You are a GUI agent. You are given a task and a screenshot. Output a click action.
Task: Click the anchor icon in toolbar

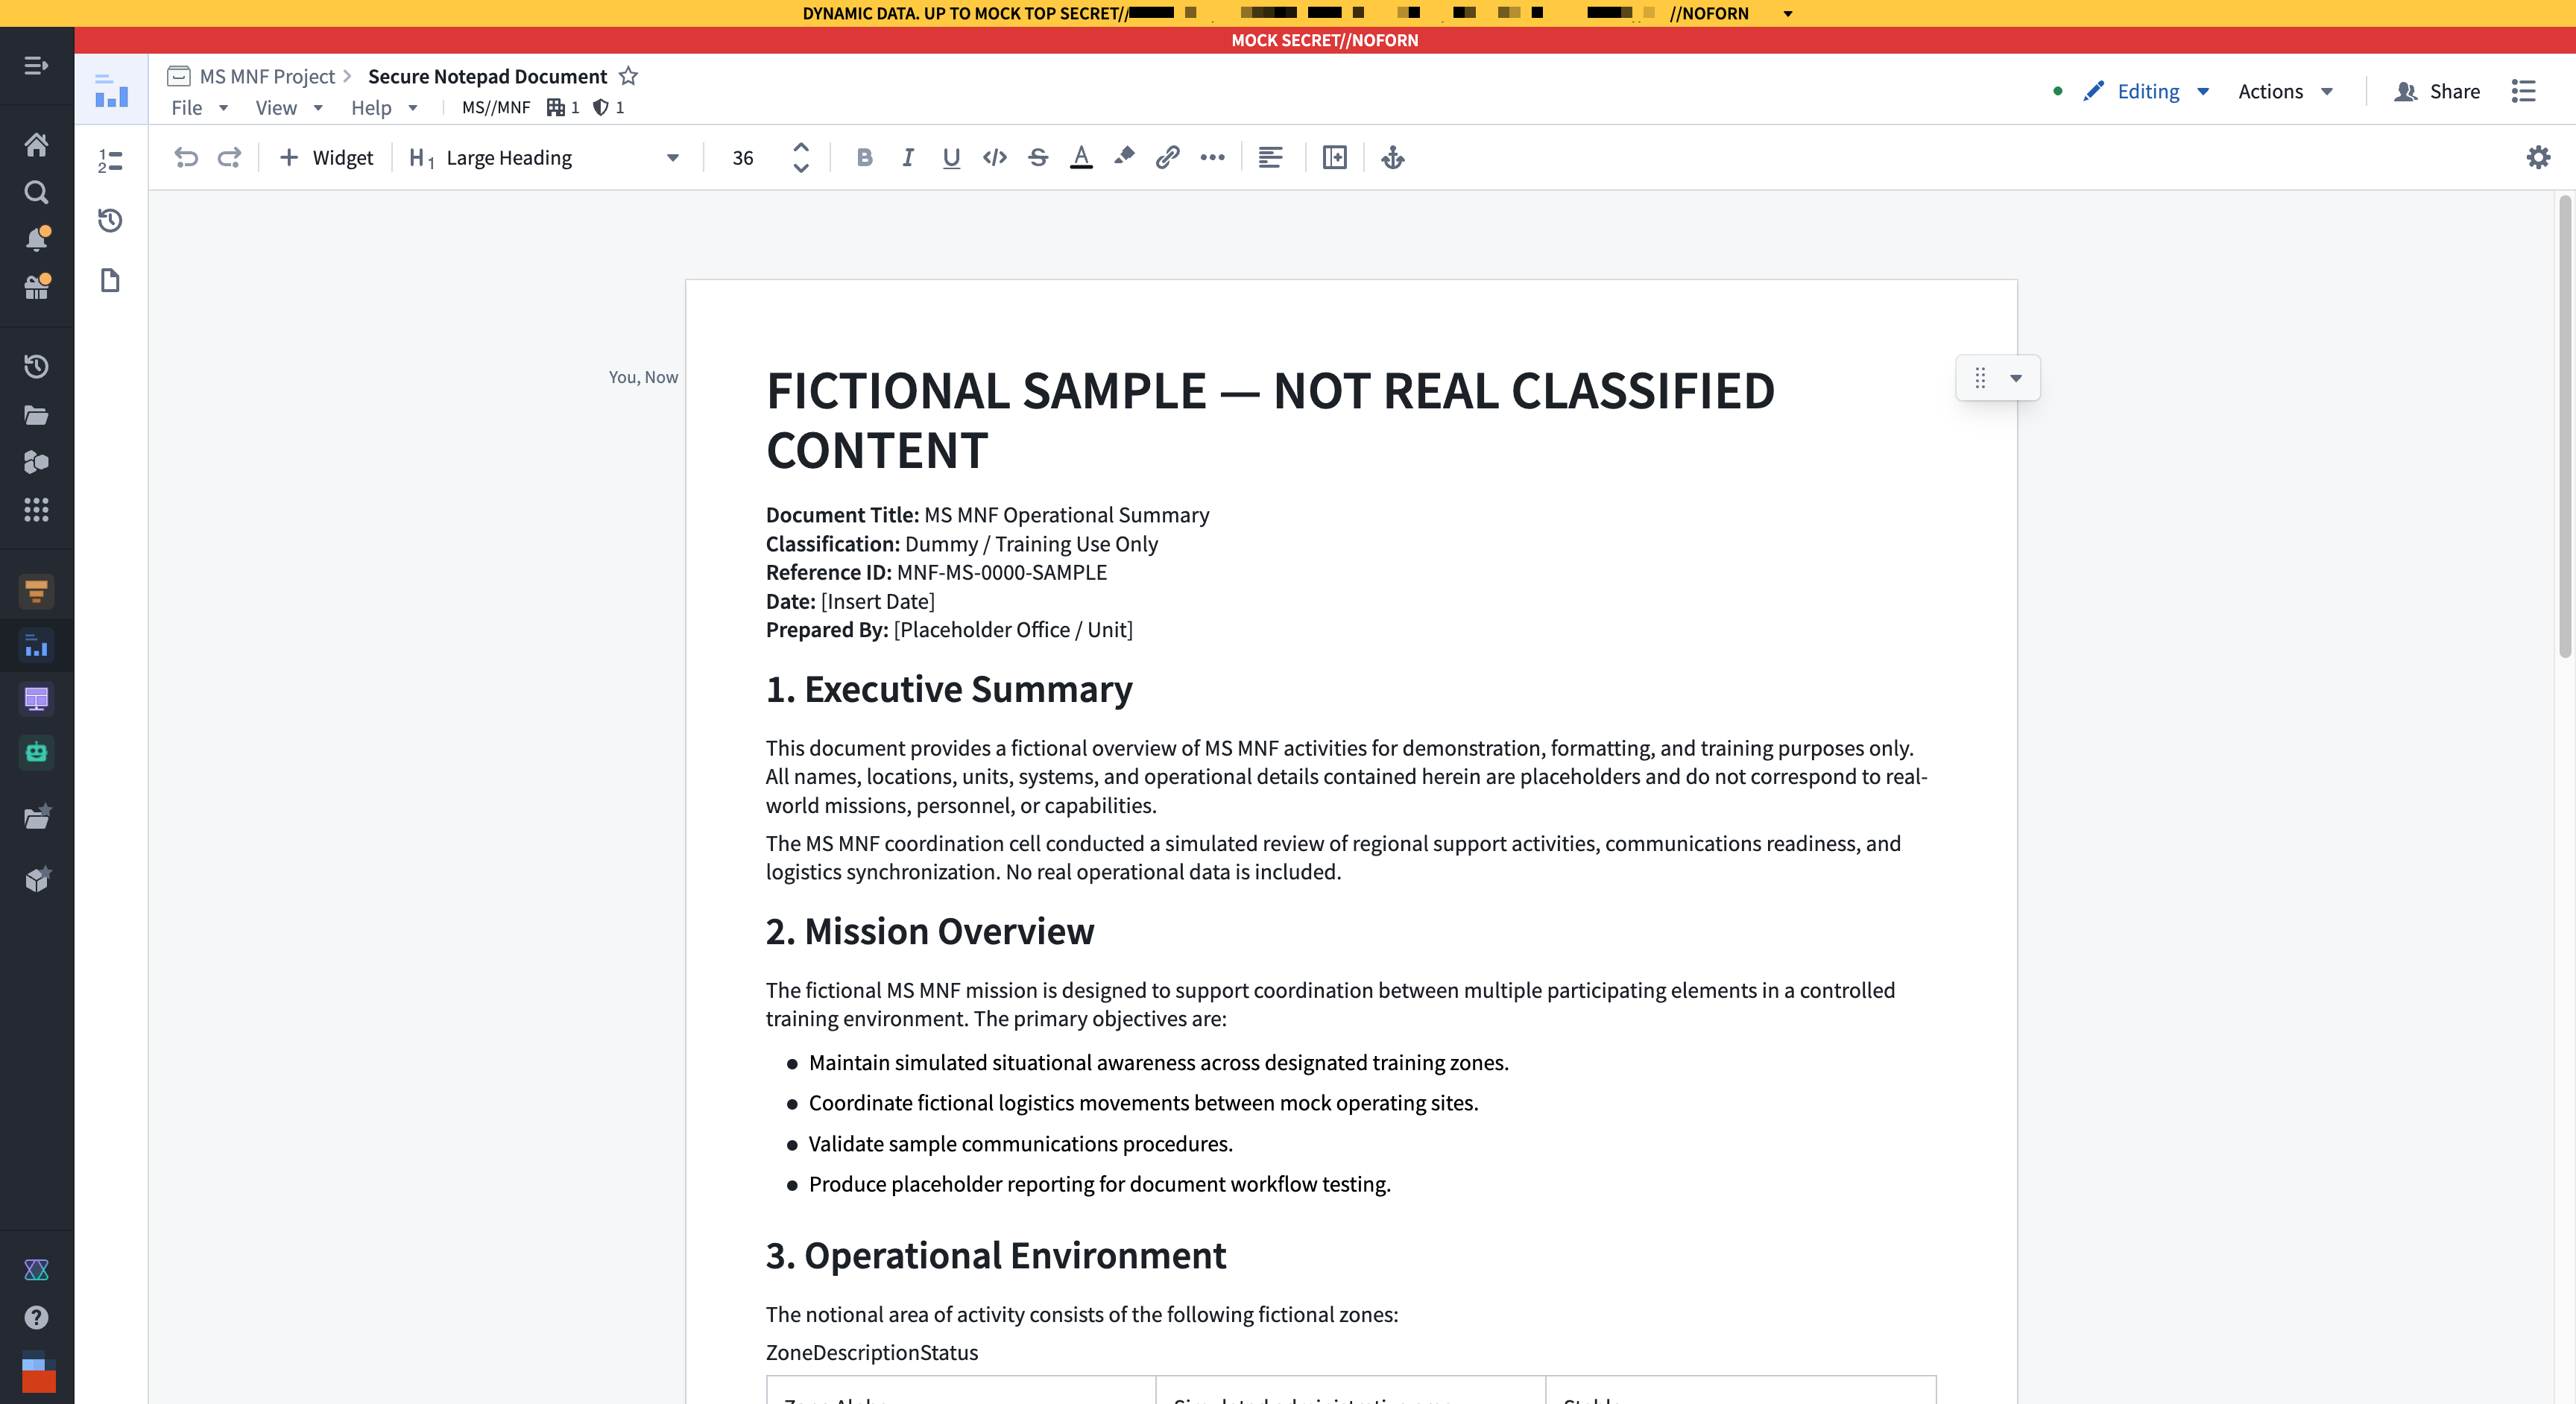point(1393,157)
